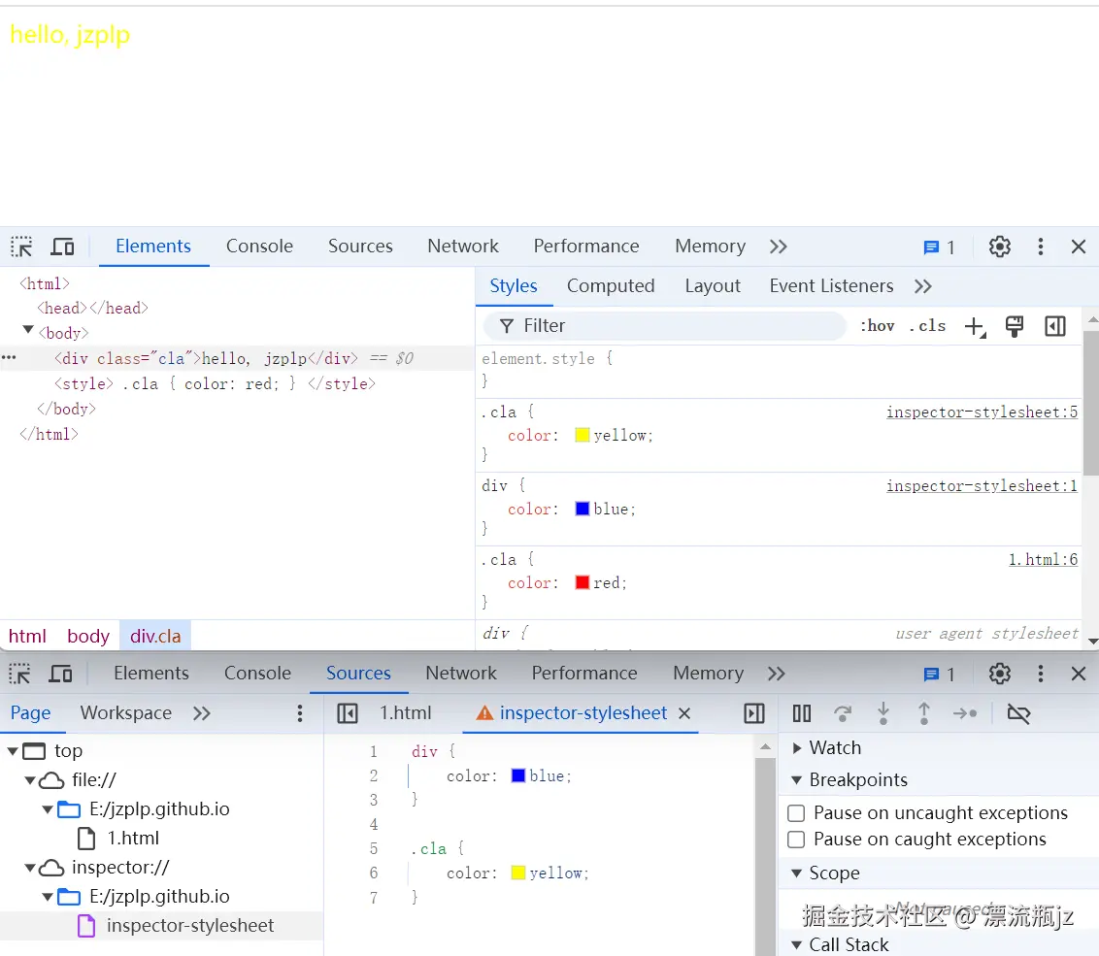Collapse the body node in DOM tree

(x=28, y=330)
